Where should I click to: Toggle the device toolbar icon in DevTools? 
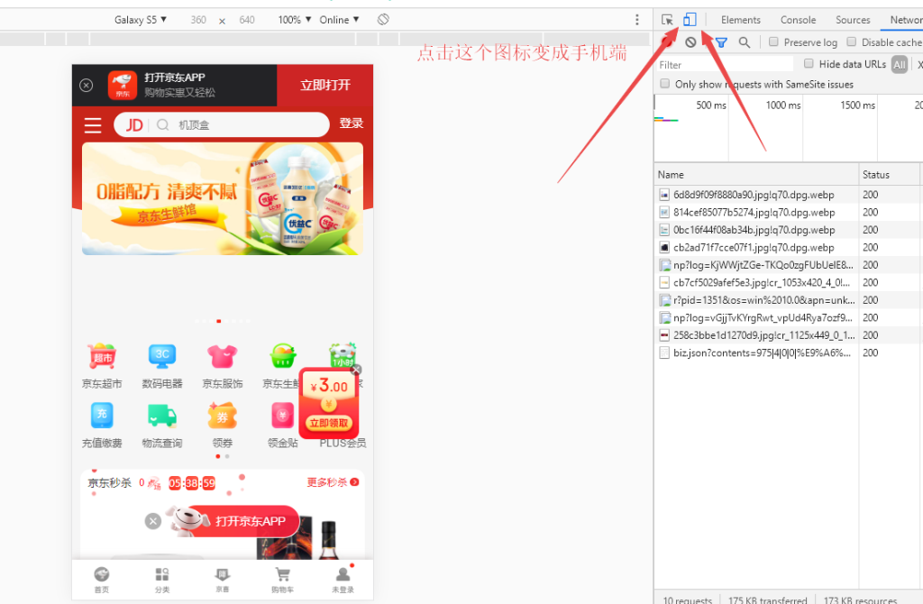(690, 20)
